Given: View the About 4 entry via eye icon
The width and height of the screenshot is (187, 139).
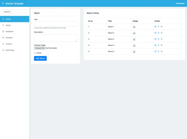Looking at the screenshot, I should (162, 45).
